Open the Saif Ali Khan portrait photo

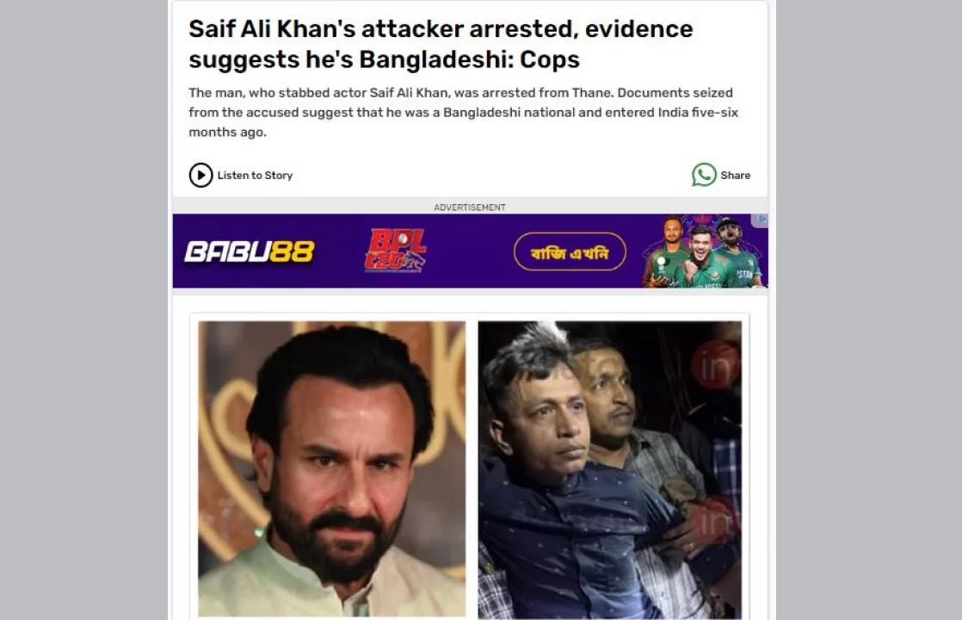(331, 469)
